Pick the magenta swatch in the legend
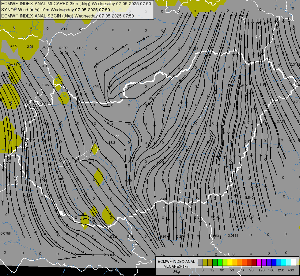The image size is (300, 276). 259,263
